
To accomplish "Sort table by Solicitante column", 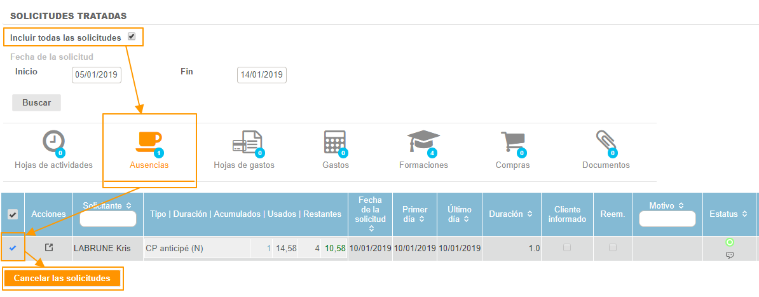I will (130, 205).
